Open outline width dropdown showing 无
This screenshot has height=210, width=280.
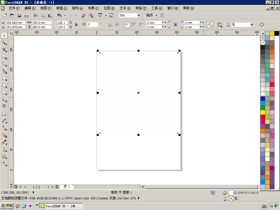(252, 25)
